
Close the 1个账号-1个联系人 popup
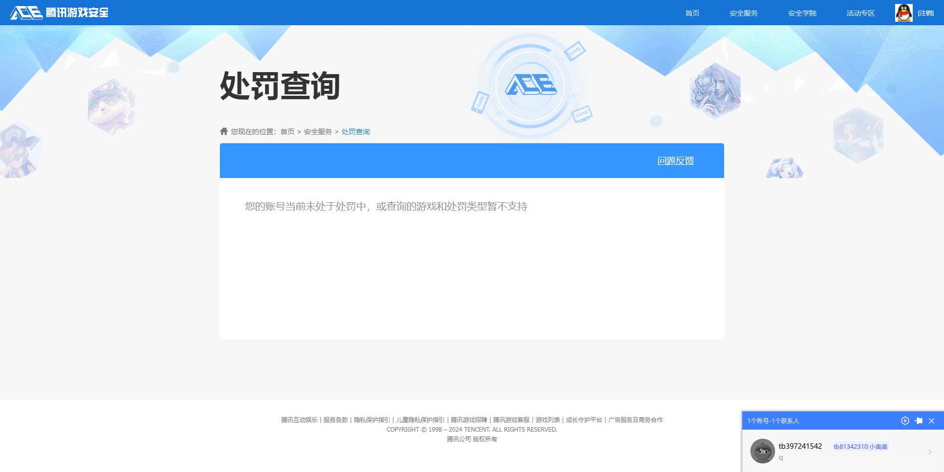[x=931, y=421]
